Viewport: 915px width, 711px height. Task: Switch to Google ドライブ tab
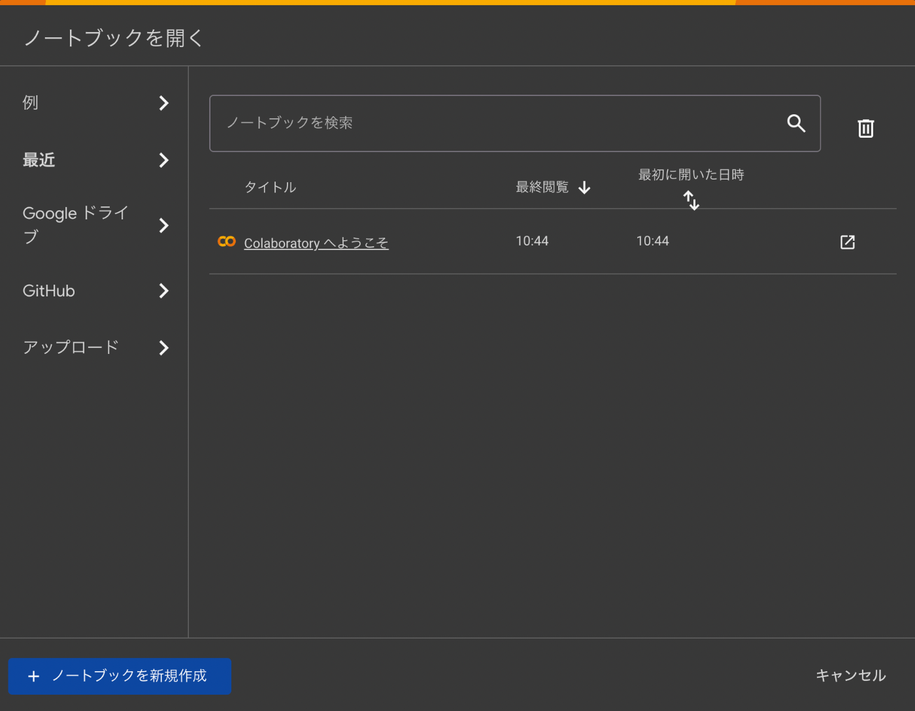tap(94, 225)
